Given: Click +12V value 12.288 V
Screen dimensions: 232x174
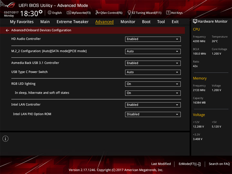Looking at the screenshot, I should tap(198, 127).
